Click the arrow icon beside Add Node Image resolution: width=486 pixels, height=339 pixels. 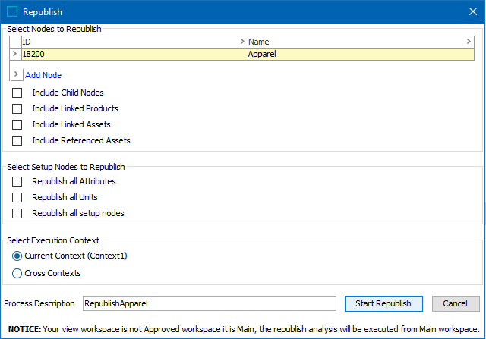[17, 75]
